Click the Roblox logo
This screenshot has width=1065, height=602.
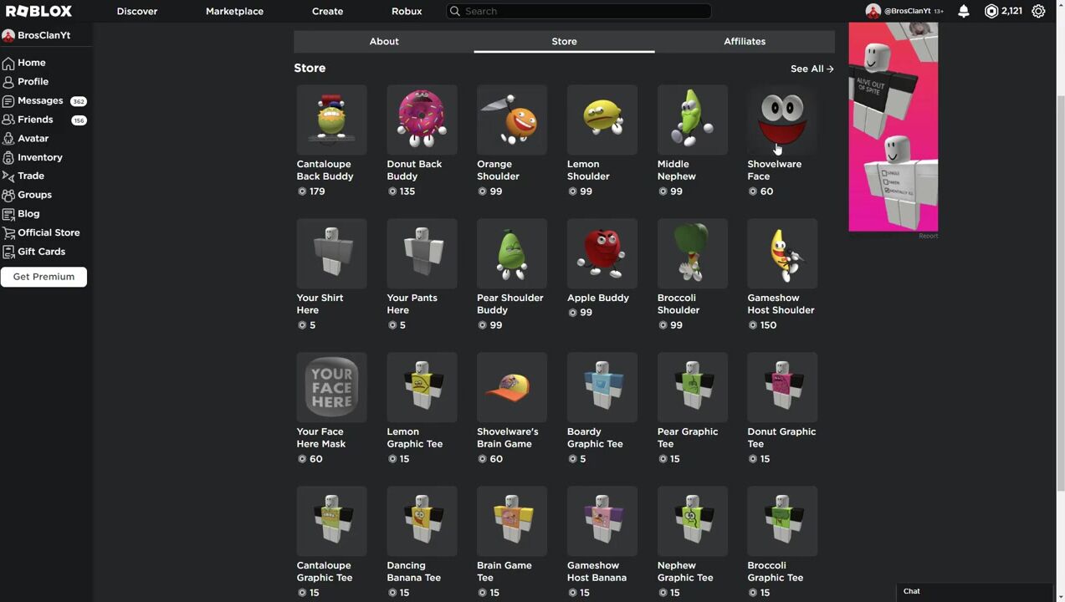pos(39,12)
